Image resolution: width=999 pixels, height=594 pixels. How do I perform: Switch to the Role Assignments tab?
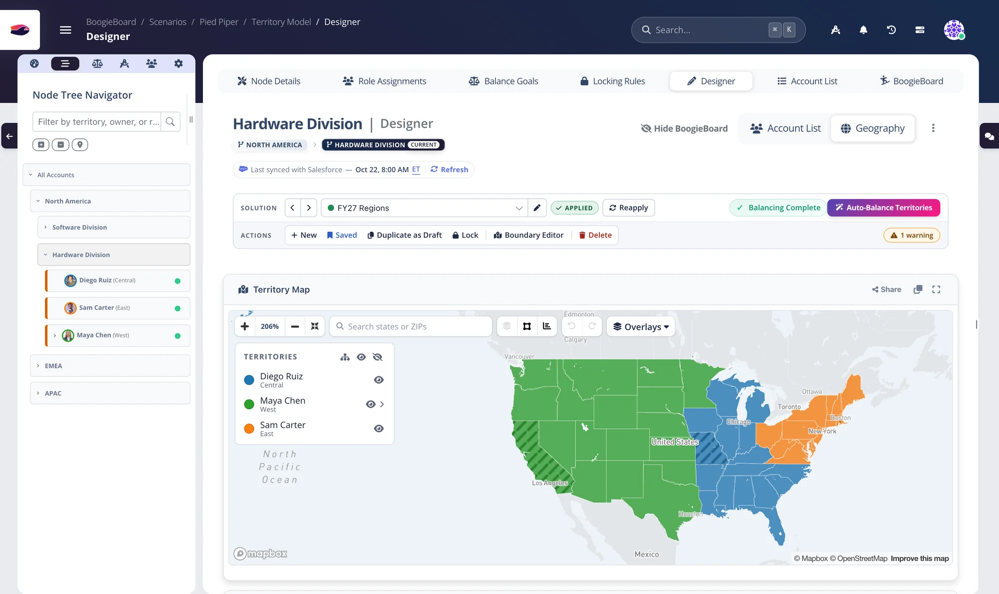(384, 81)
